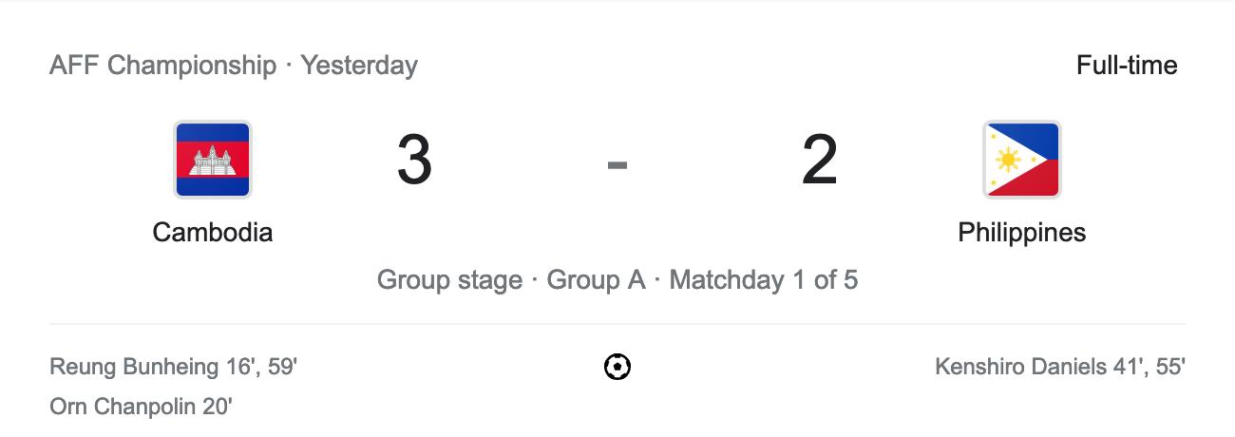Click scorer Orn Chanpolin 20'
The image size is (1235, 437).
(x=141, y=408)
